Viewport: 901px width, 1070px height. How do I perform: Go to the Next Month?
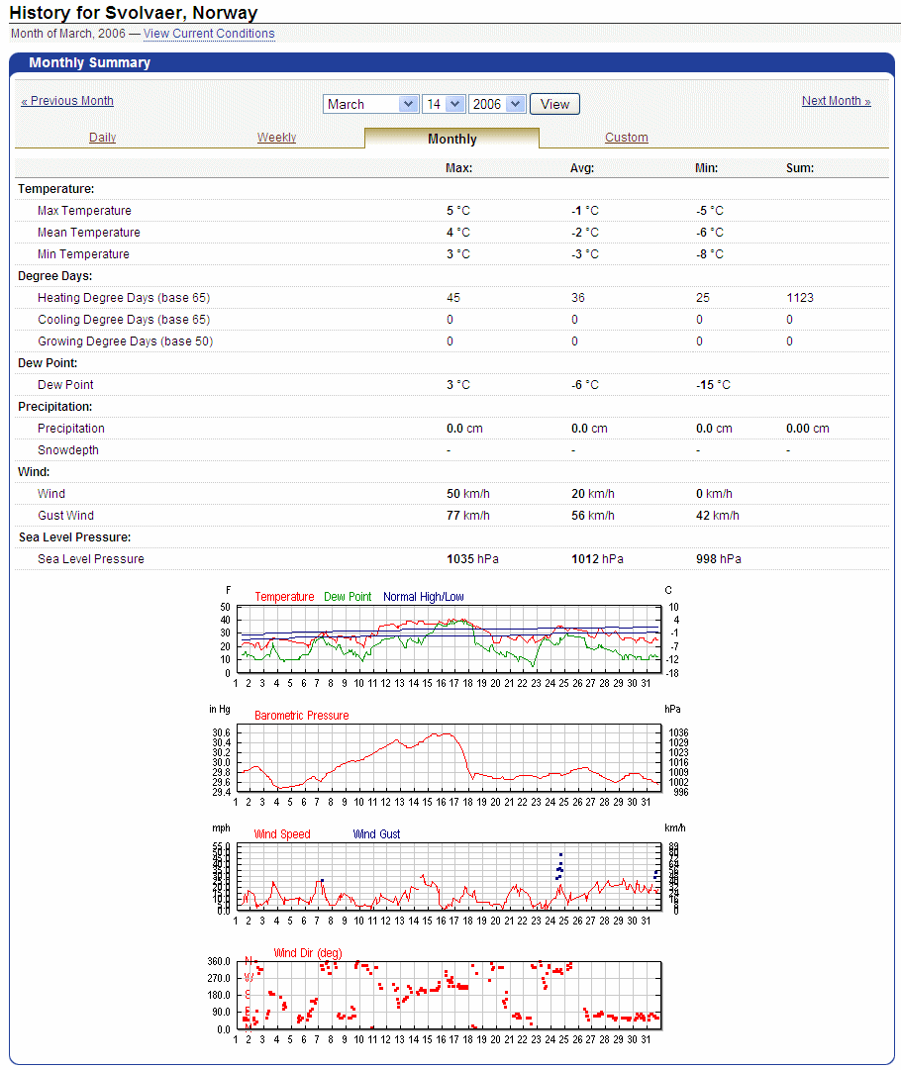click(x=837, y=100)
